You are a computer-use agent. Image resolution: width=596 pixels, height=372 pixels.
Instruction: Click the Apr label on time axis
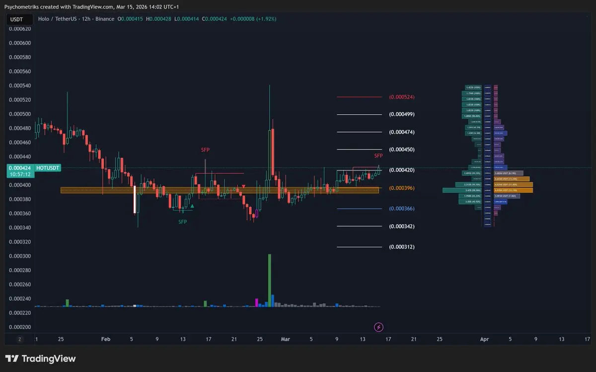(484, 339)
